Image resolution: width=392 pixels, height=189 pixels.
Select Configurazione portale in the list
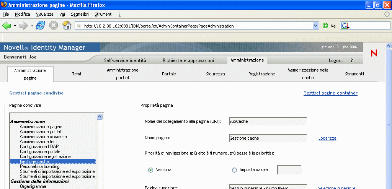point(40,152)
